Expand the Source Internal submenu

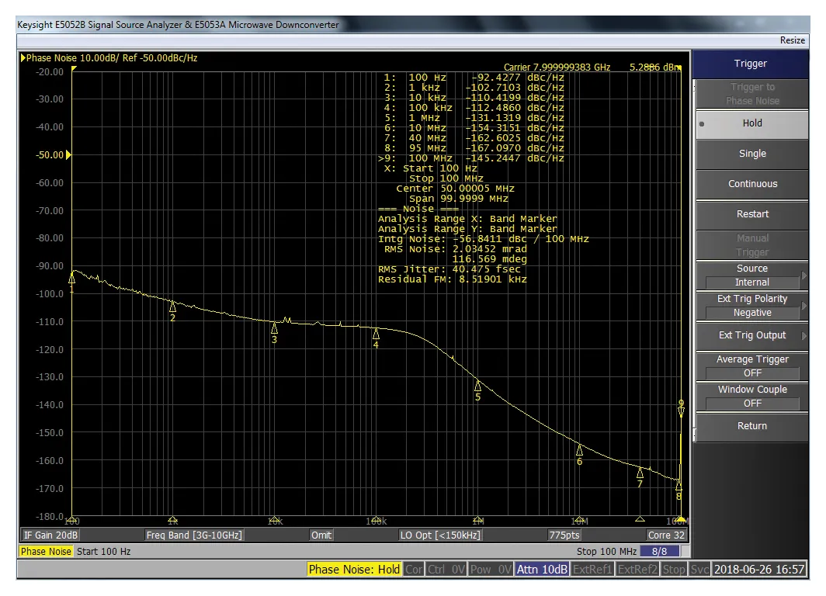pyautogui.click(x=751, y=275)
